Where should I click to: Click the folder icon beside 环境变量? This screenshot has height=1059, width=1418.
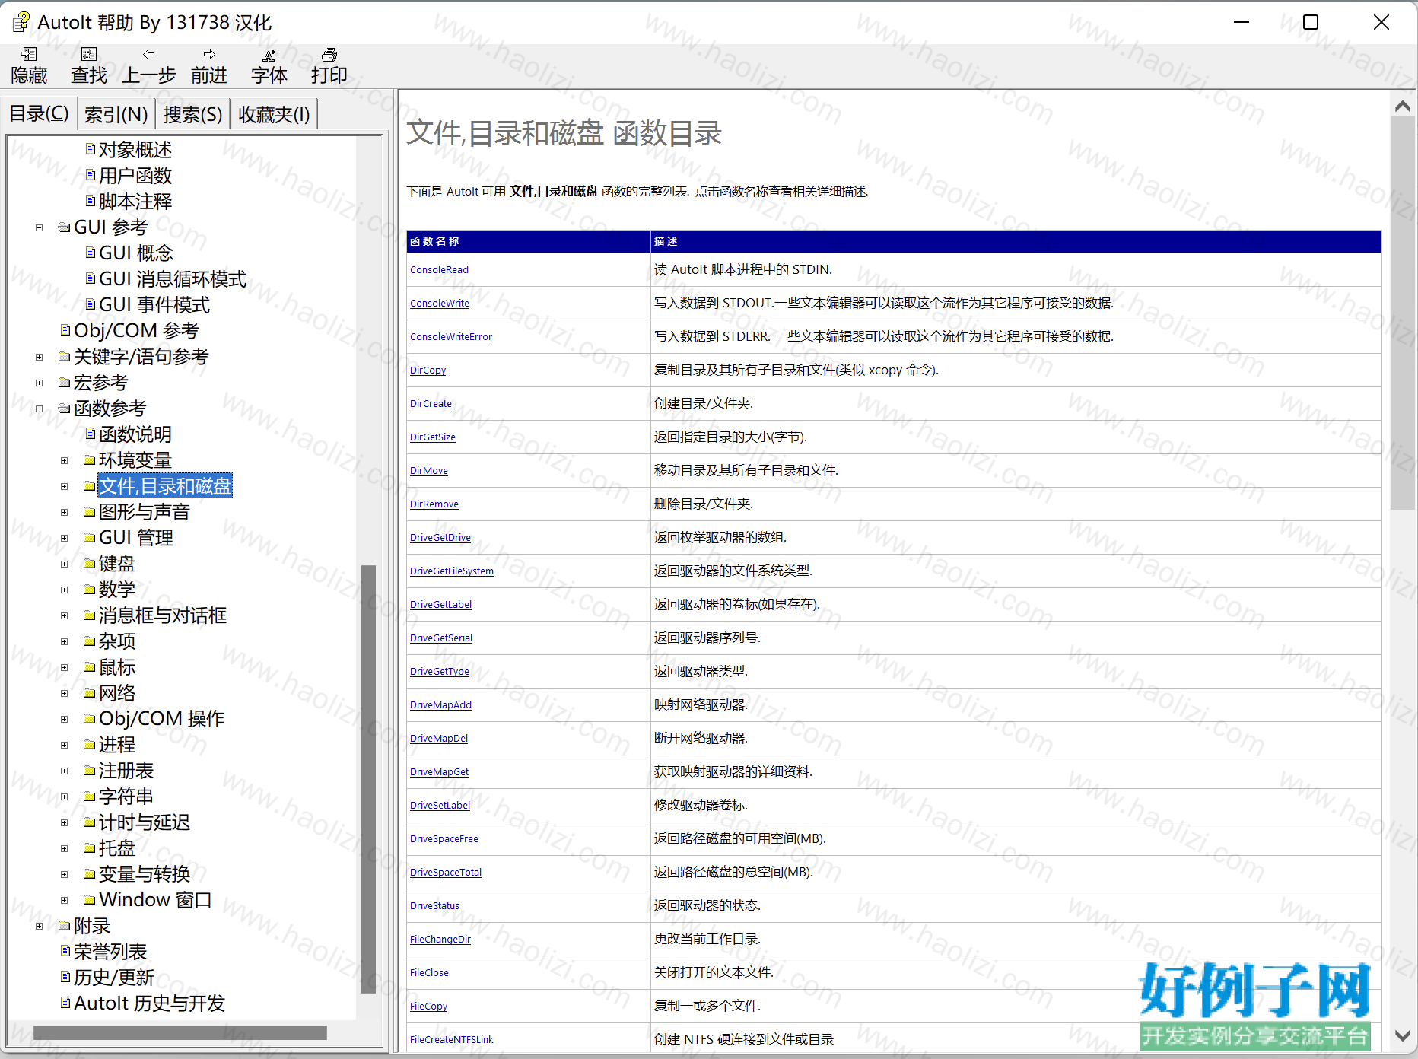pos(90,460)
